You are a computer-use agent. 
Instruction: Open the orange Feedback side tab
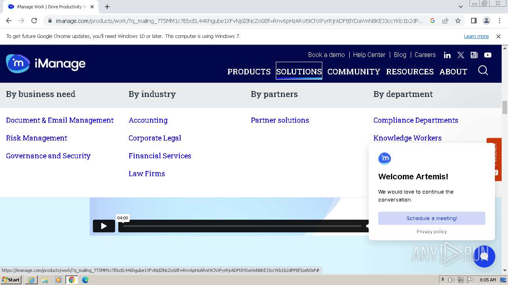[x=495, y=160]
